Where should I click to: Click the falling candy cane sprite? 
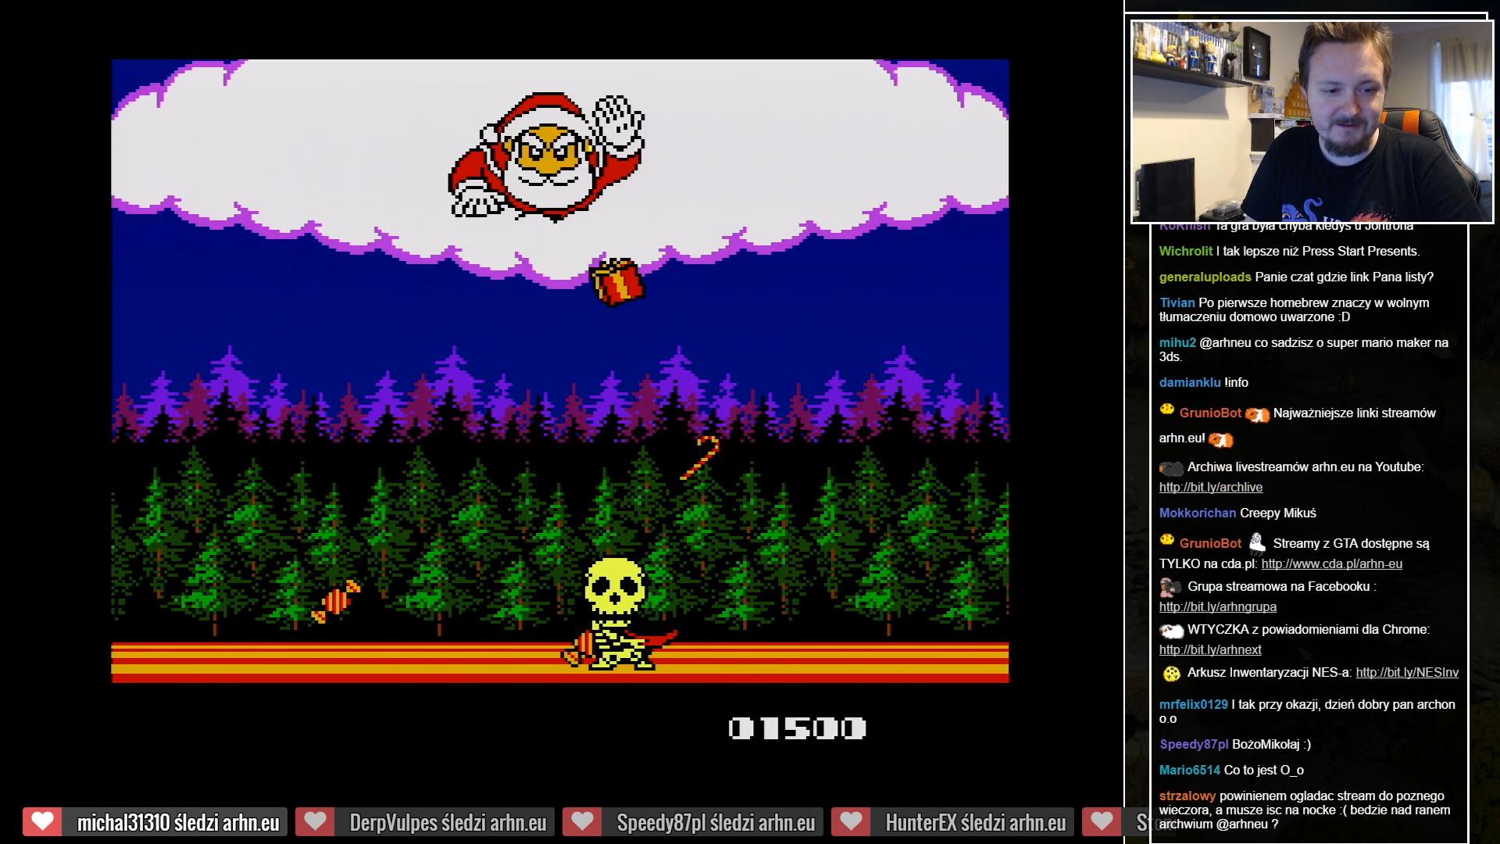(x=699, y=457)
